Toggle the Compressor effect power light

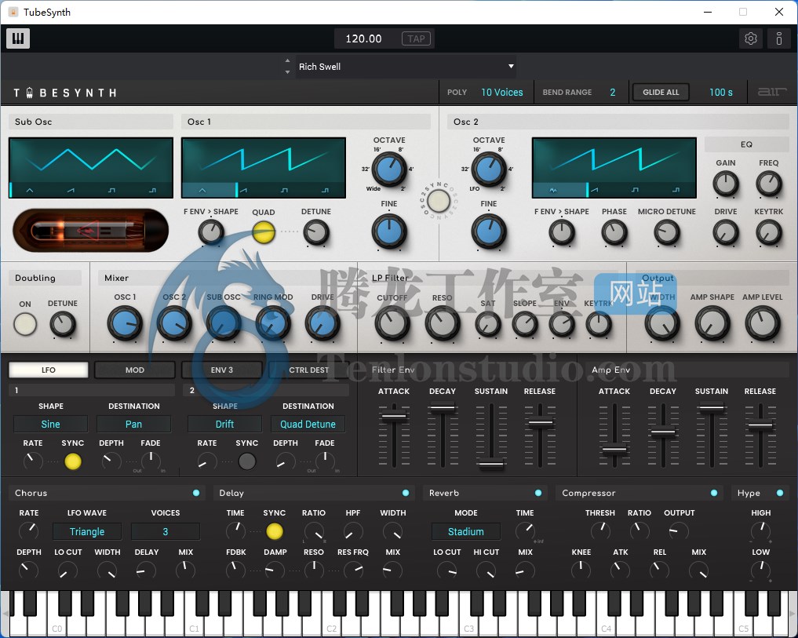pos(714,493)
